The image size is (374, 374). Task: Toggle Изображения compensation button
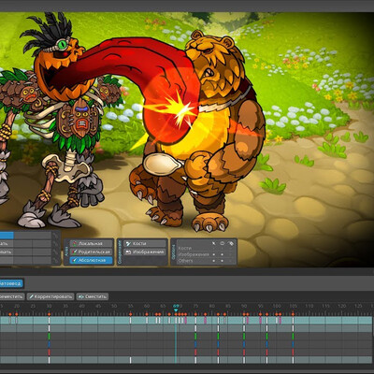tap(145, 252)
